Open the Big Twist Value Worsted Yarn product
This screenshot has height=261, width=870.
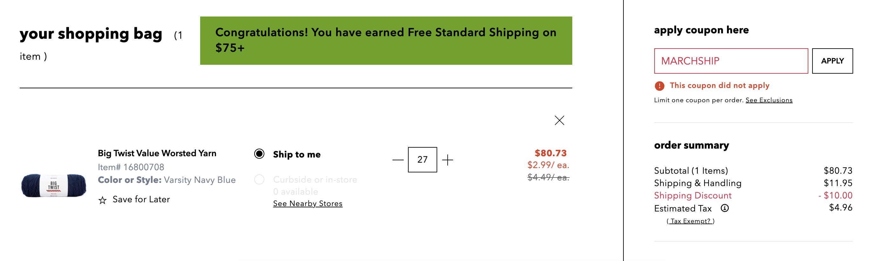[x=157, y=153]
